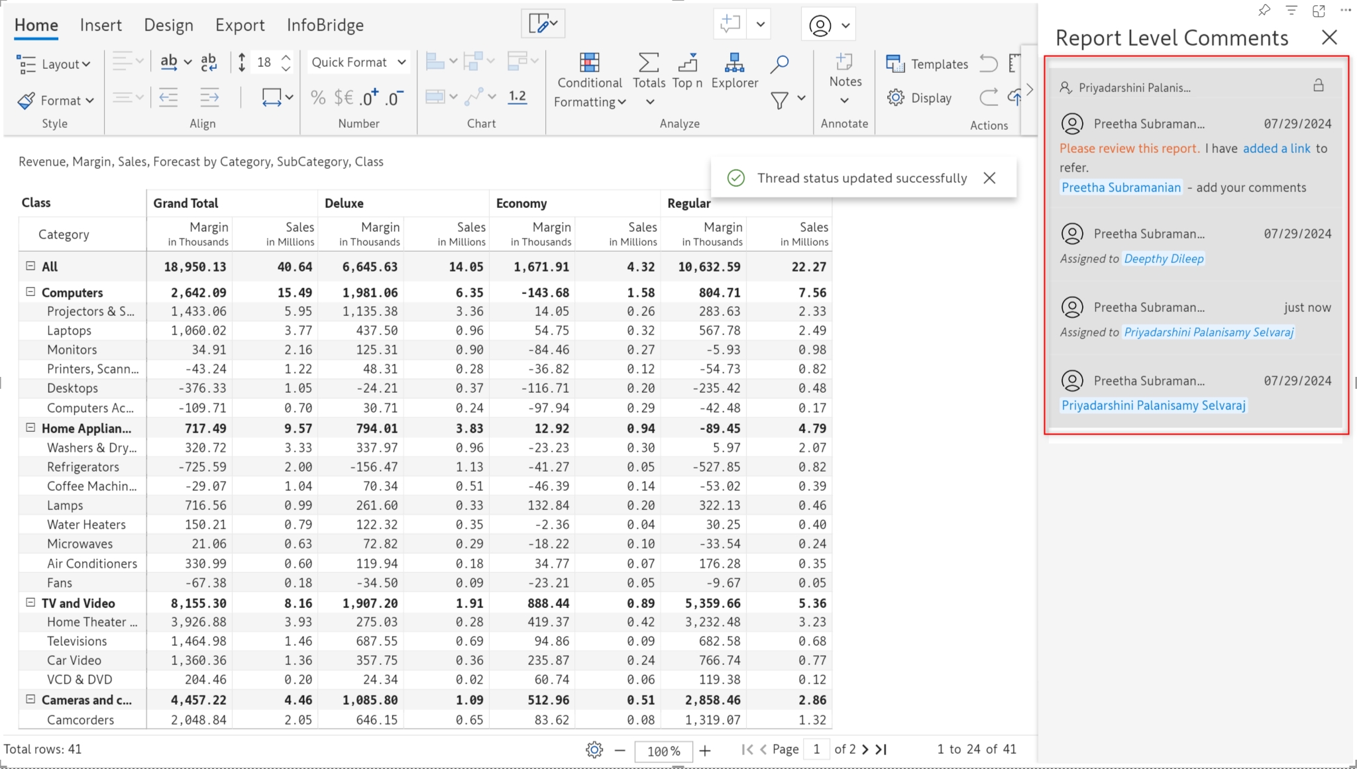The image size is (1357, 769).
Task: Toggle the thread lock icon
Action: pos(1318,85)
